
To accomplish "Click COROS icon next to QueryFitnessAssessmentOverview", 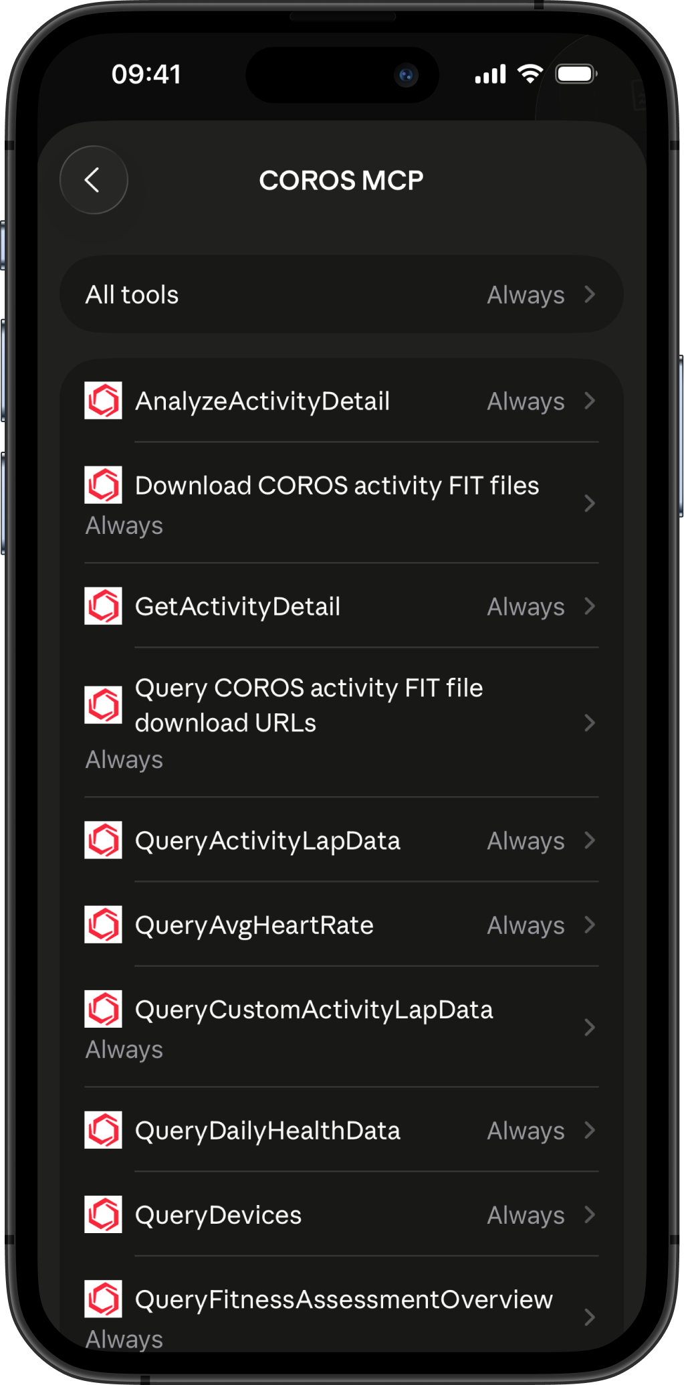I will 103,1299.
